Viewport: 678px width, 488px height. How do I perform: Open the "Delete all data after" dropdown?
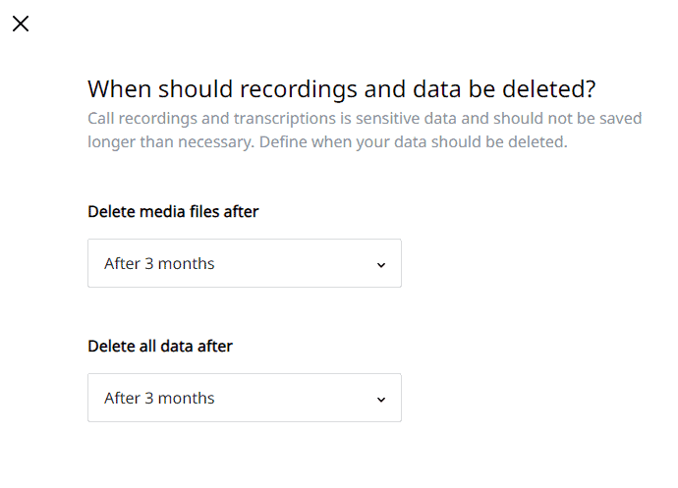coord(244,398)
